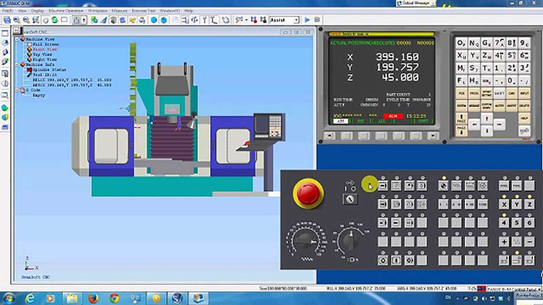Hit the red emergency stop button
The image size is (543, 305).
[308, 193]
